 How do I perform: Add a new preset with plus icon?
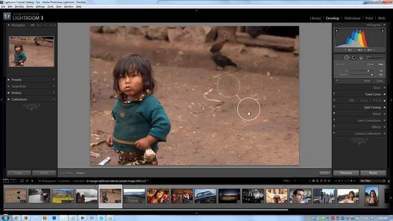[x=54, y=80]
